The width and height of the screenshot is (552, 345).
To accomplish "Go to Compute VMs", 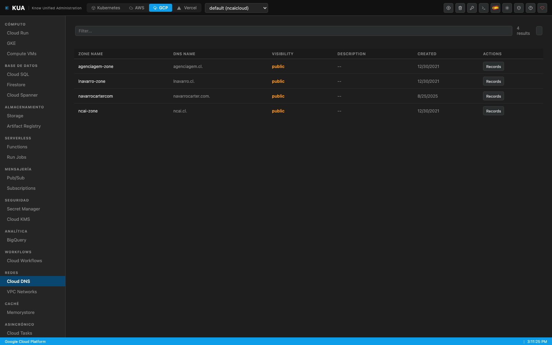I will coord(33,53).
